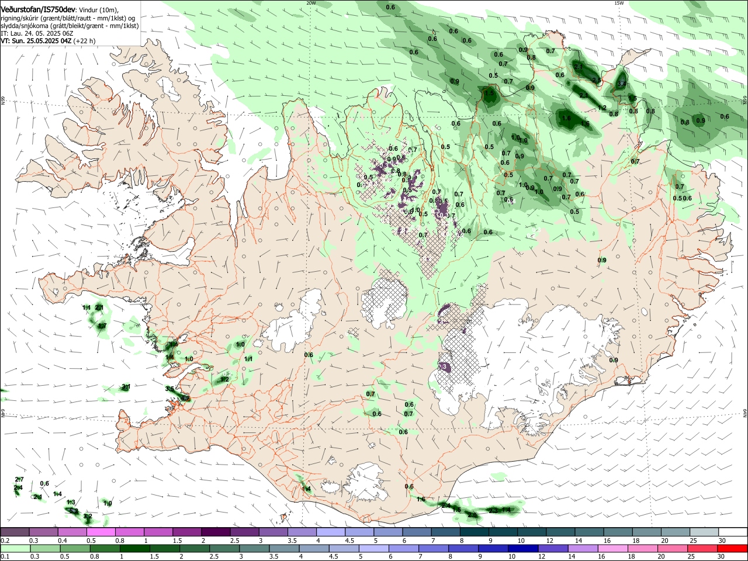This screenshot has width=748, height=561.
Task: Select upper-row dark teal swatch between 8 and 9
Action: click(x=475, y=532)
